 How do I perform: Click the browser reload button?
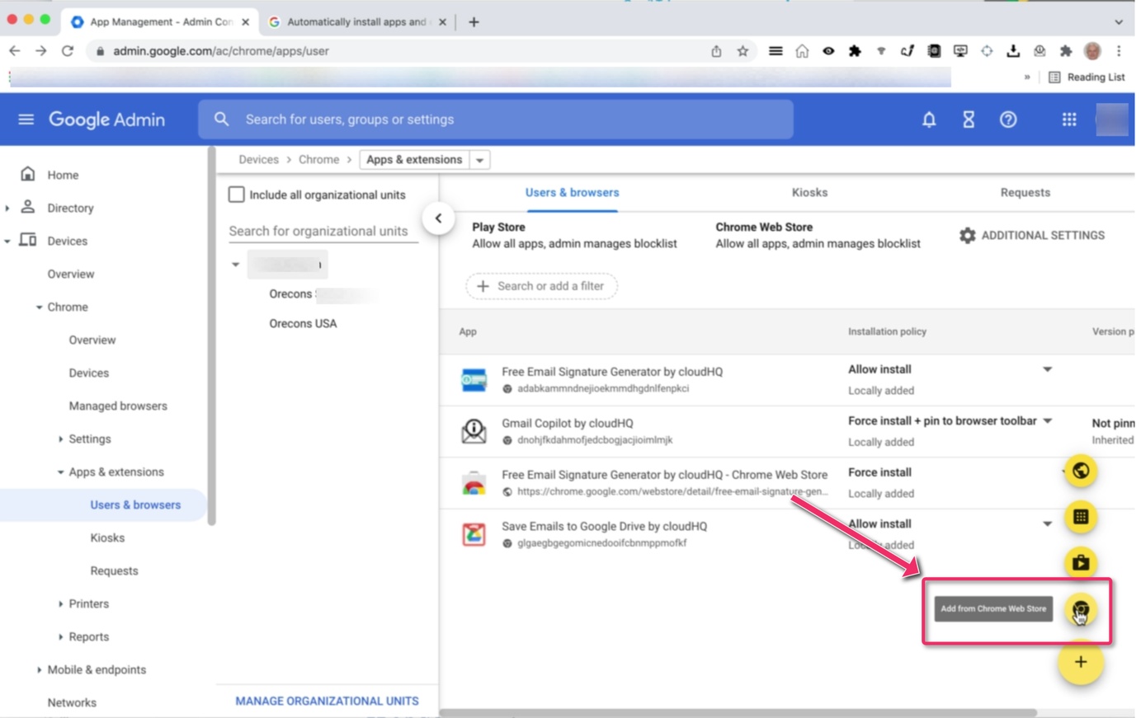(x=68, y=51)
